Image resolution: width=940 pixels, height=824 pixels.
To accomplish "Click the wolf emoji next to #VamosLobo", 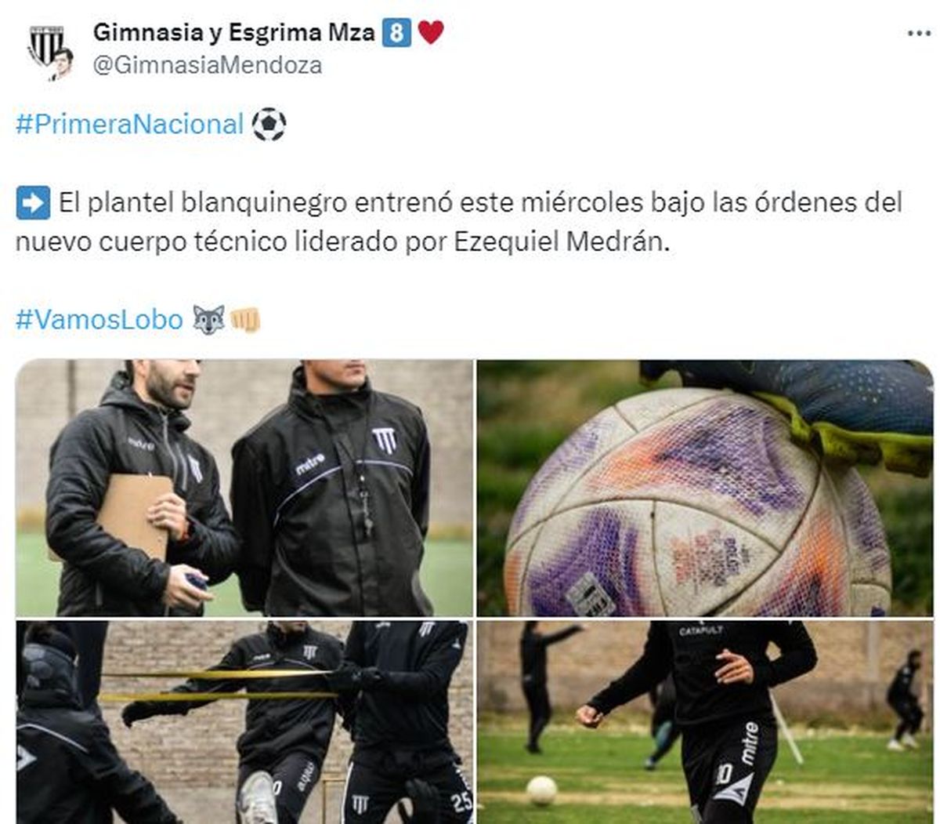I will [x=208, y=319].
